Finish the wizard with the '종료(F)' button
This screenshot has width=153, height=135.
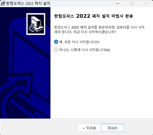click(112, 128)
